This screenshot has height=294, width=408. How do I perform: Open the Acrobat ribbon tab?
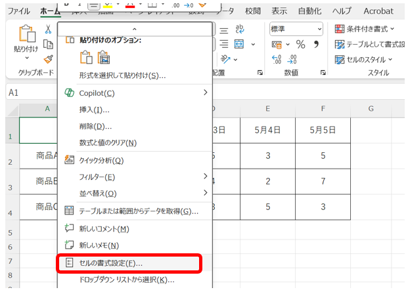378,11
